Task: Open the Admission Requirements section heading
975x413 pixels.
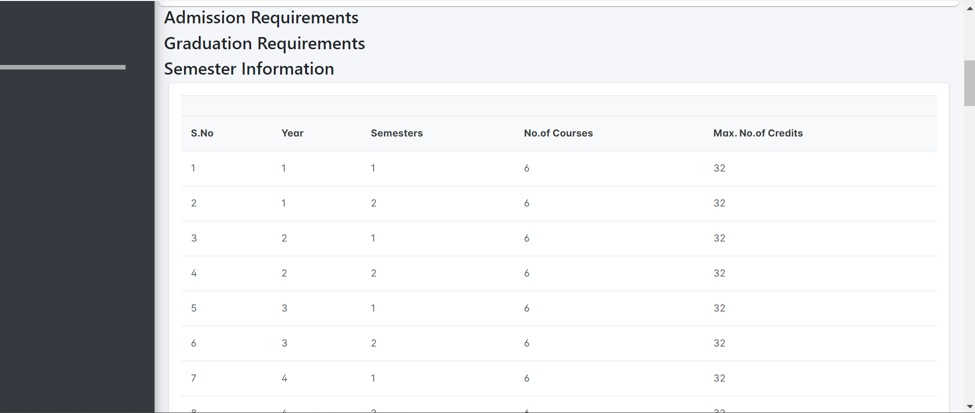Action: point(261,18)
